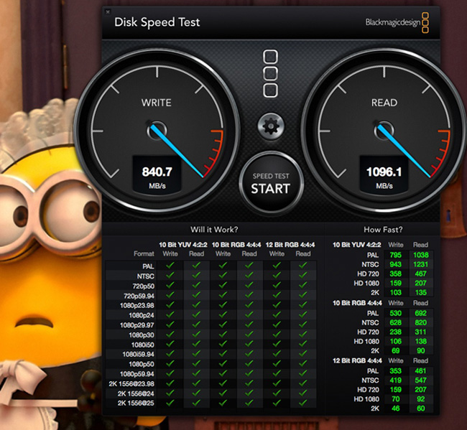Click HD 720 write value 358
This screenshot has height=430, width=467.
(396, 274)
